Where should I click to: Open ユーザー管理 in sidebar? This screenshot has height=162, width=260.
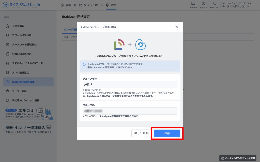[28, 91]
